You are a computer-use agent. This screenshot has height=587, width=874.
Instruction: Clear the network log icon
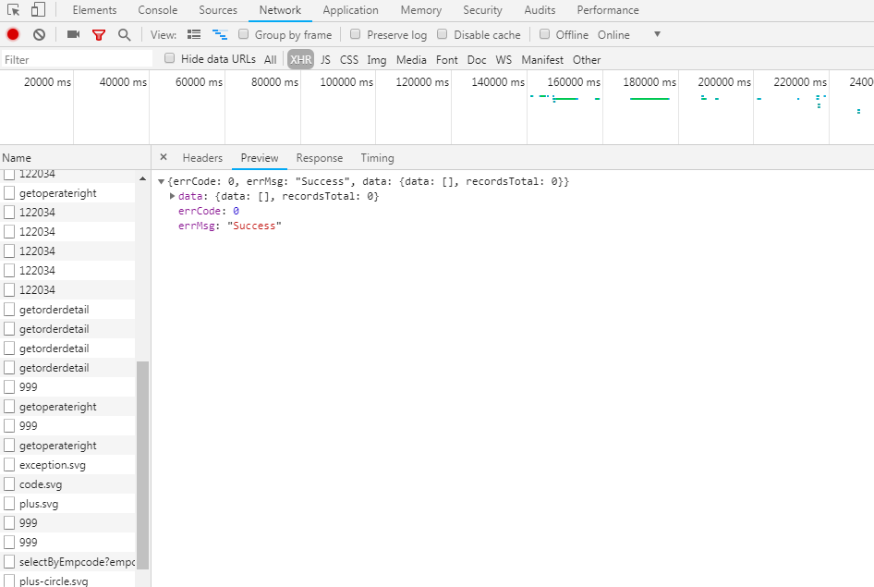pyautogui.click(x=39, y=34)
